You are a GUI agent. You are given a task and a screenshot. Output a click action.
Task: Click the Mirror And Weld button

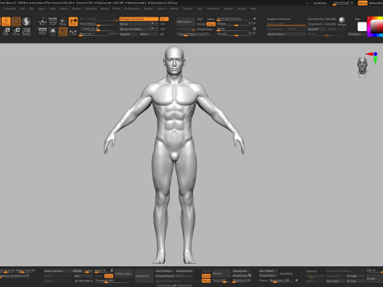(138, 29)
